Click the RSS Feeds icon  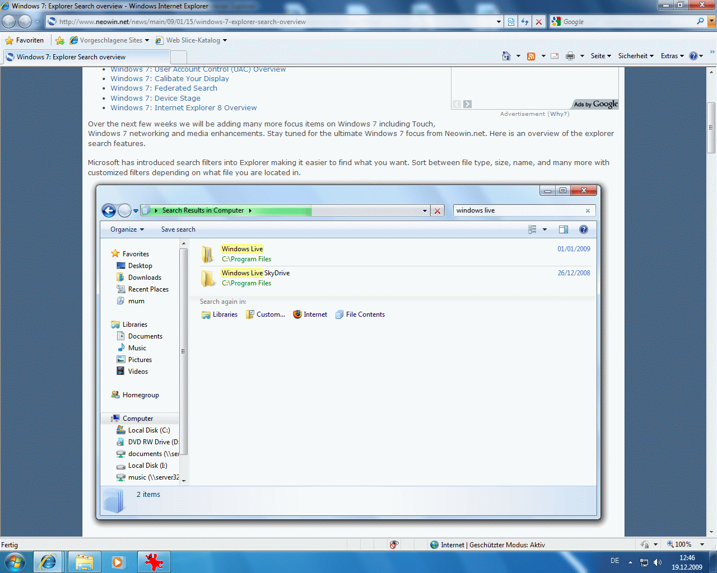(531, 56)
